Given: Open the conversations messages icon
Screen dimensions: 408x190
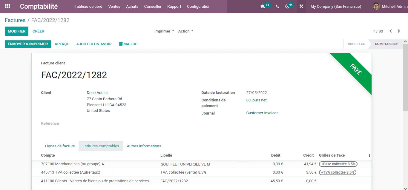Looking at the screenshot, I should pyautogui.click(x=263, y=6).
